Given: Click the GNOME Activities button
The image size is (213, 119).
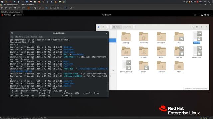Looking at the screenshot, I should [x=6, y=15].
